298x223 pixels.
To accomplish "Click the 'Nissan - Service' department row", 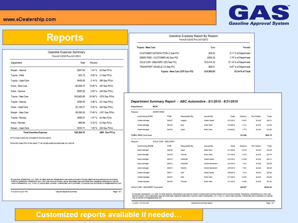I will coord(61,70).
